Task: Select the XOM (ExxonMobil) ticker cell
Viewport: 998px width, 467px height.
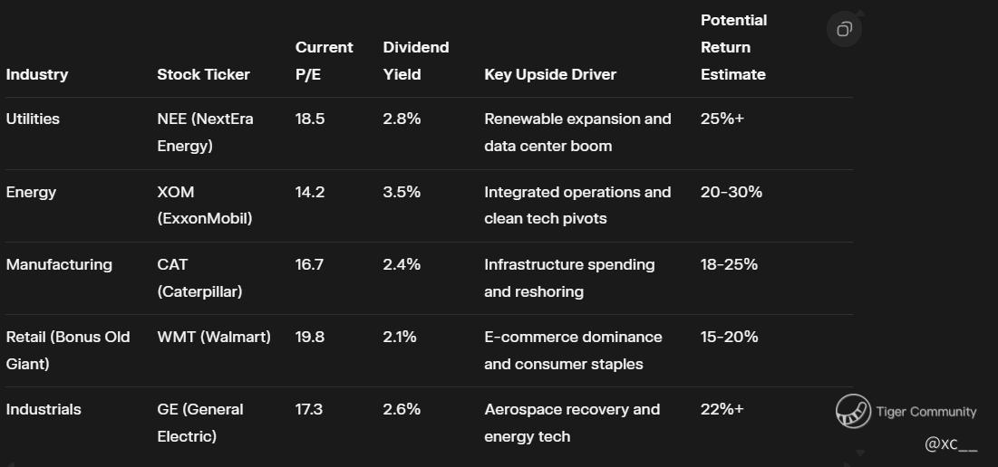Action: tap(204, 205)
